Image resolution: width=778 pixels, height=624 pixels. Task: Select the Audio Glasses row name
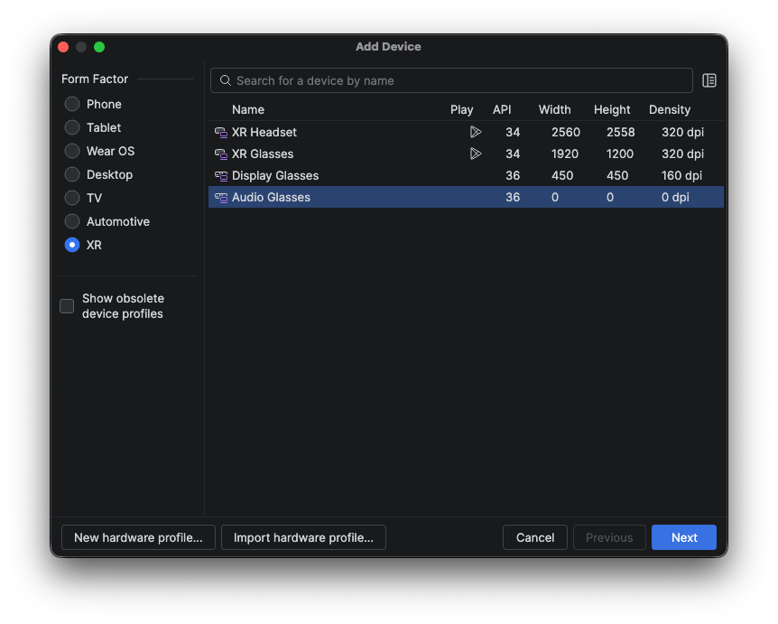271,198
